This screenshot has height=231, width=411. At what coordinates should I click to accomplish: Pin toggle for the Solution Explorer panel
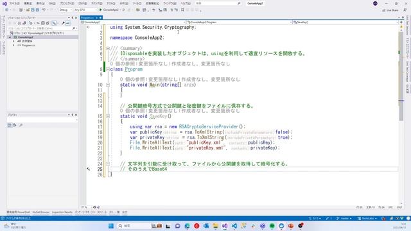[73, 17]
